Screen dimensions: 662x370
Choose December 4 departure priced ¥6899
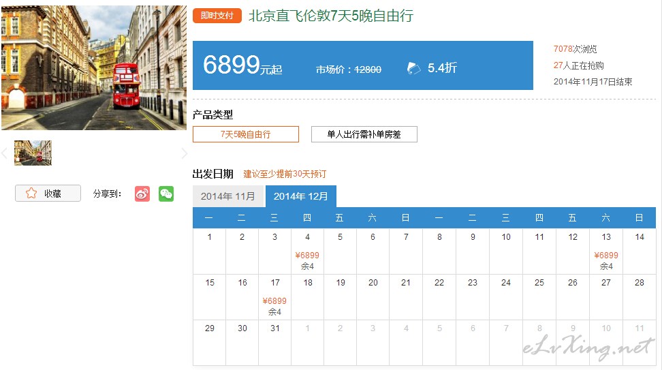click(x=307, y=251)
